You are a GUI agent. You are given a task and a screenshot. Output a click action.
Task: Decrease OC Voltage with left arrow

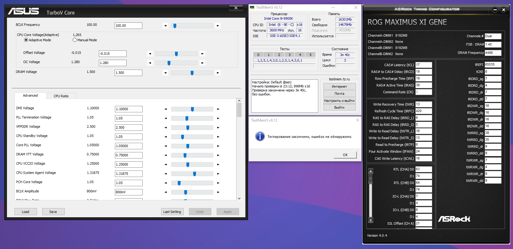[150, 63]
